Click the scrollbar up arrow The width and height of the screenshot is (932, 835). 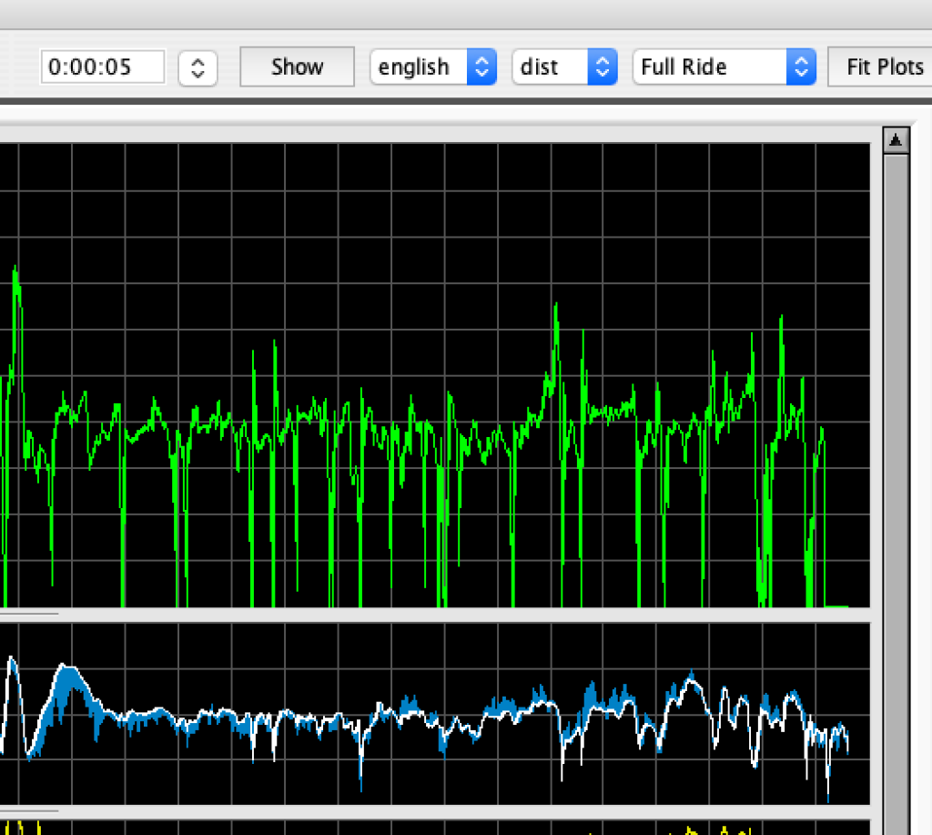coord(896,140)
